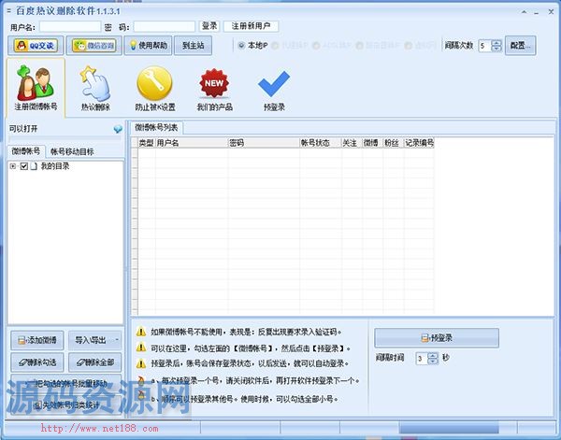
Task: Click the status bar progress bar
Action: (x=449, y=427)
